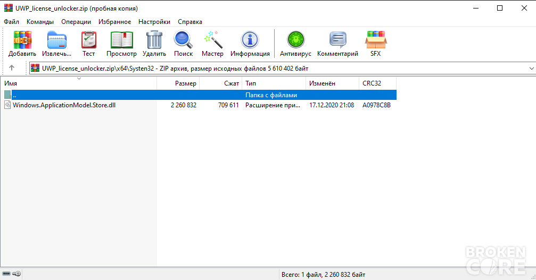Click the key password icon in status bar
Viewport: 536px width, 280px height.
pos(17,274)
